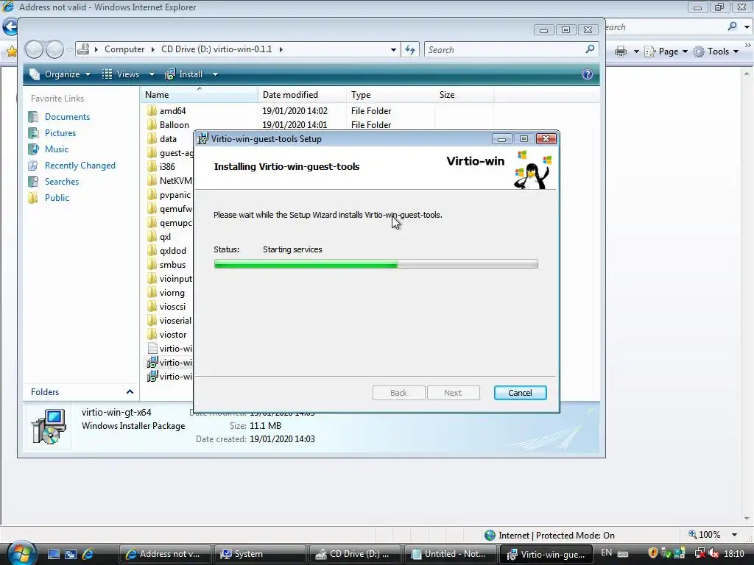The width and height of the screenshot is (754, 565).
Task: Open Internet Explorer favorites star
Action: (12, 51)
